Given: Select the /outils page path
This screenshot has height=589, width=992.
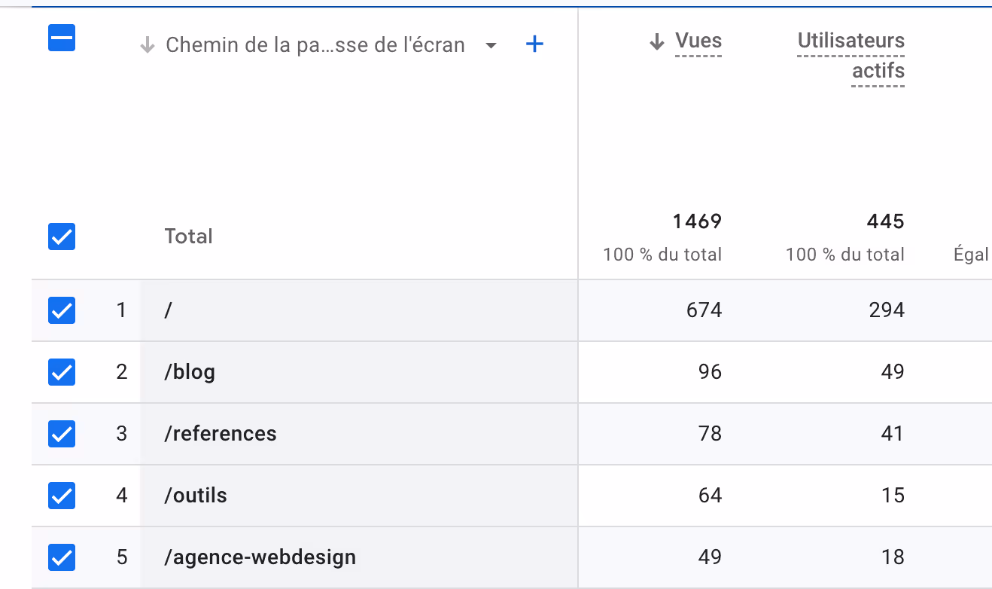Looking at the screenshot, I should tap(196, 496).
